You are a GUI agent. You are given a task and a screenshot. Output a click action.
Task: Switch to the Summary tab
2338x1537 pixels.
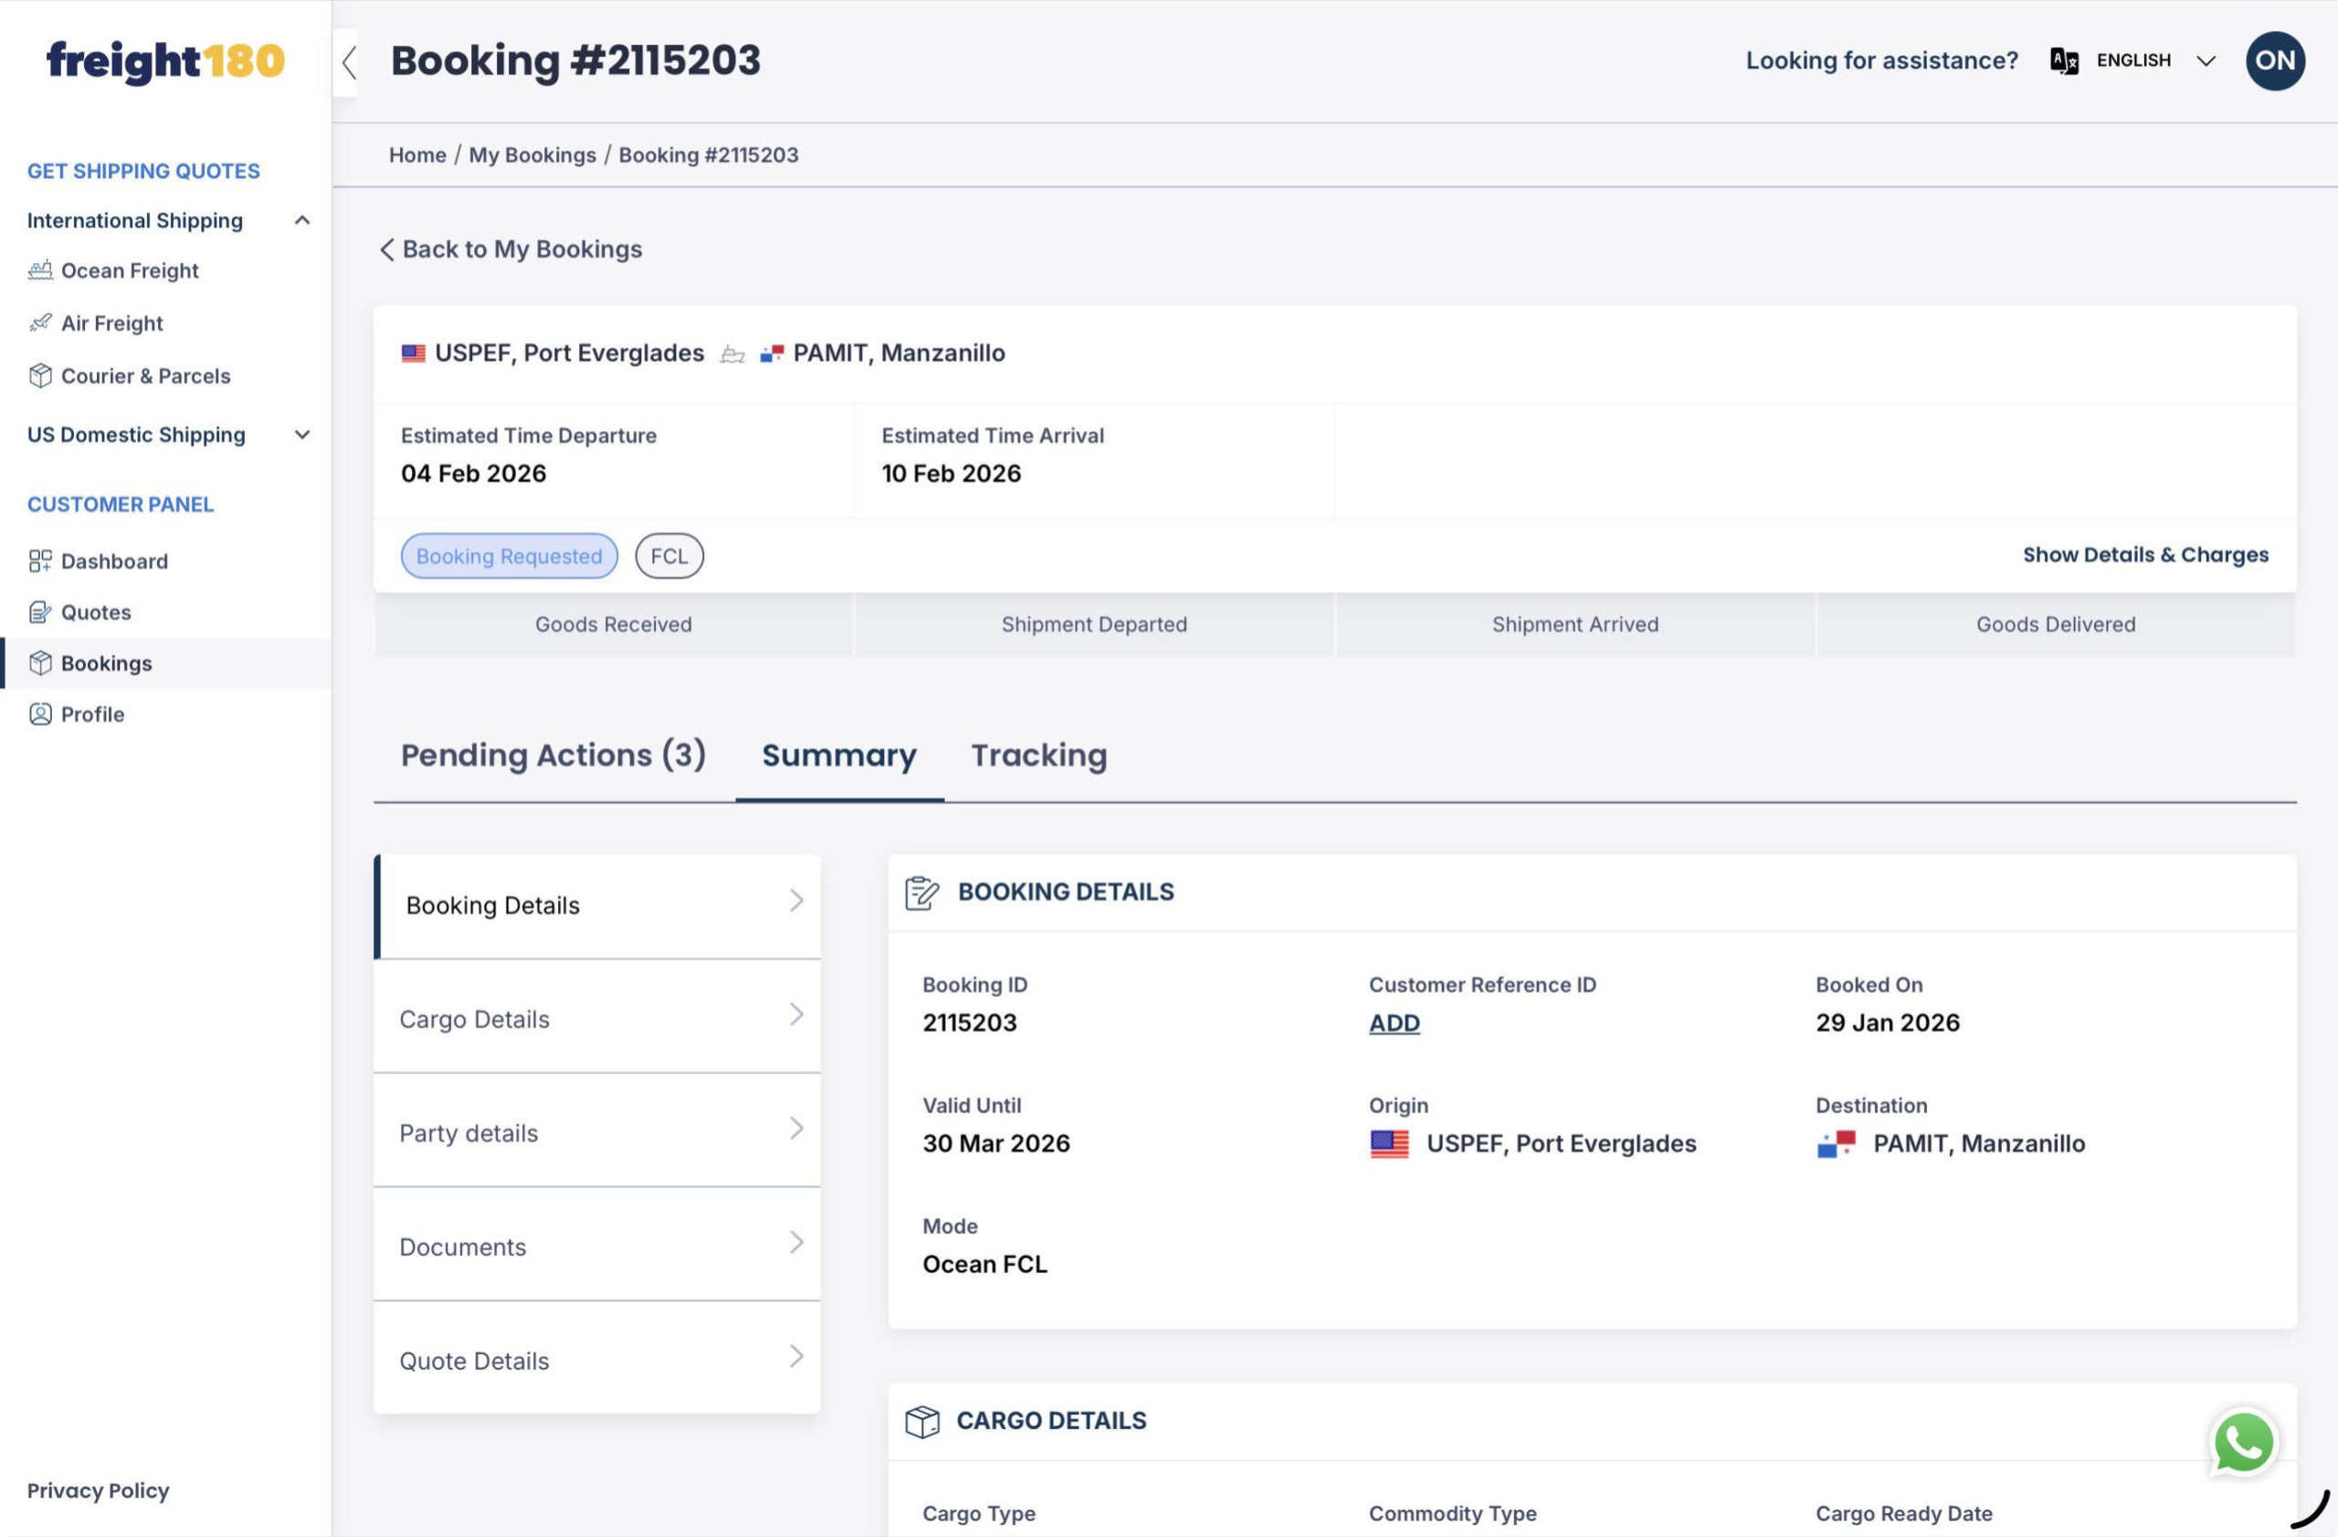(x=839, y=755)
